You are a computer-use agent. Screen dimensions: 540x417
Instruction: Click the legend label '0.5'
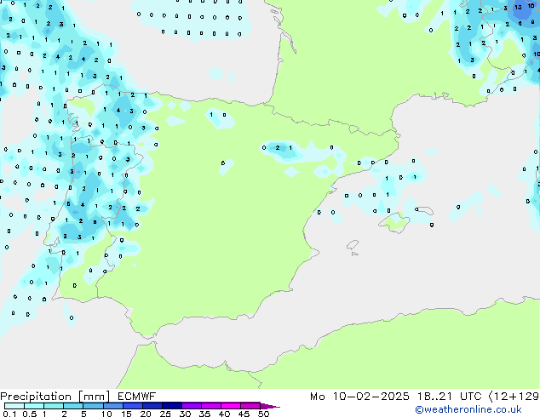pyautogui.click(x=29, y=414)
